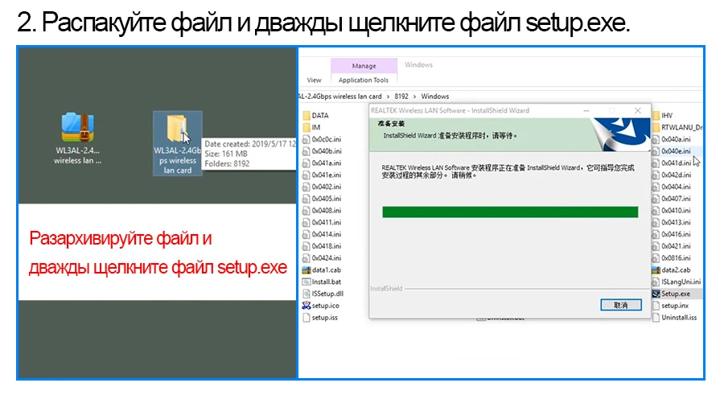Open the View ribbon tab
Screen dimensions: 724x395
coord(314,80)
